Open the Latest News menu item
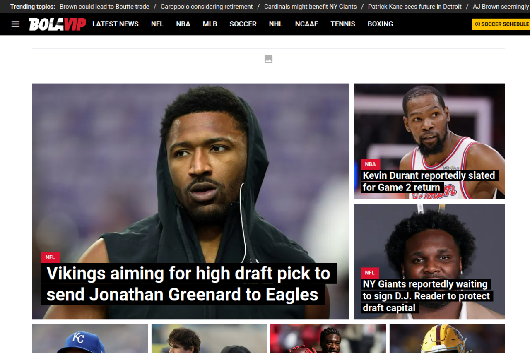 (x=115, y=24)
